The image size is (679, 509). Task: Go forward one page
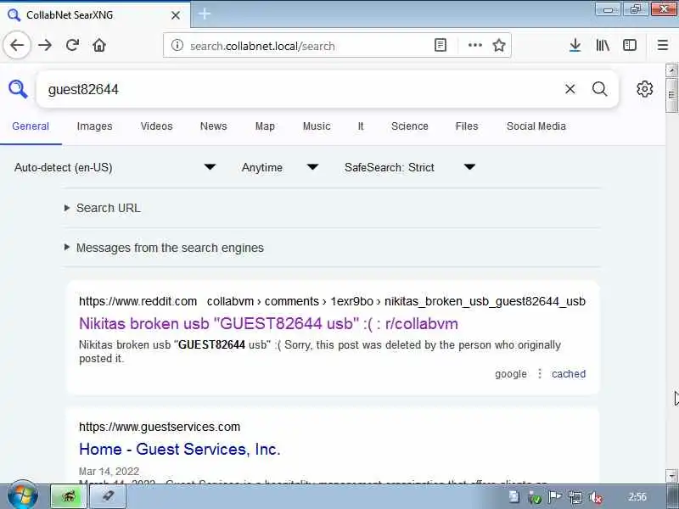coord(45,45)
